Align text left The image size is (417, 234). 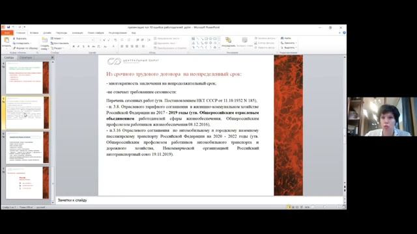point(122,46)
